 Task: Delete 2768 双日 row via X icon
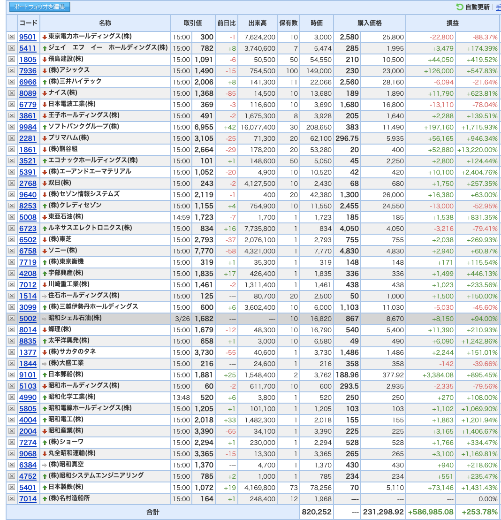(12, 184)
